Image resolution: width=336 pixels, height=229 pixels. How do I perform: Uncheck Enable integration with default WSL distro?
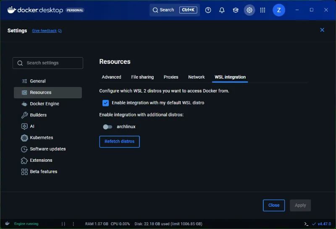tap(105, 103)
